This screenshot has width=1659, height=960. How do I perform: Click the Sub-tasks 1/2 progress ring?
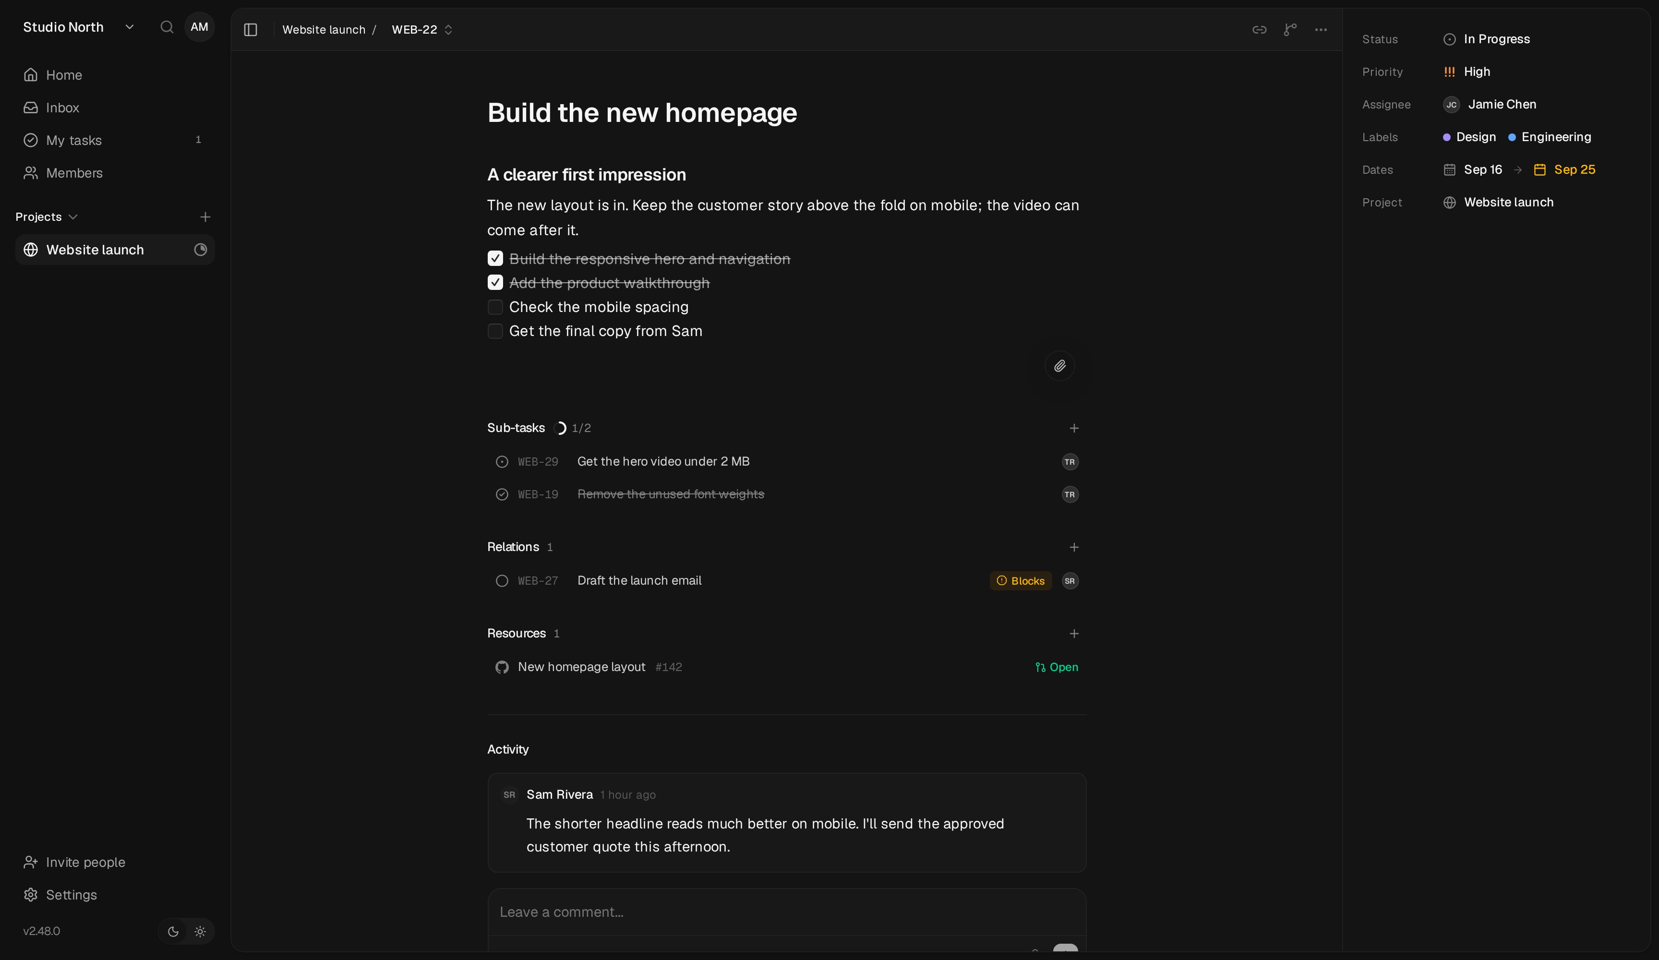point(560,428)
